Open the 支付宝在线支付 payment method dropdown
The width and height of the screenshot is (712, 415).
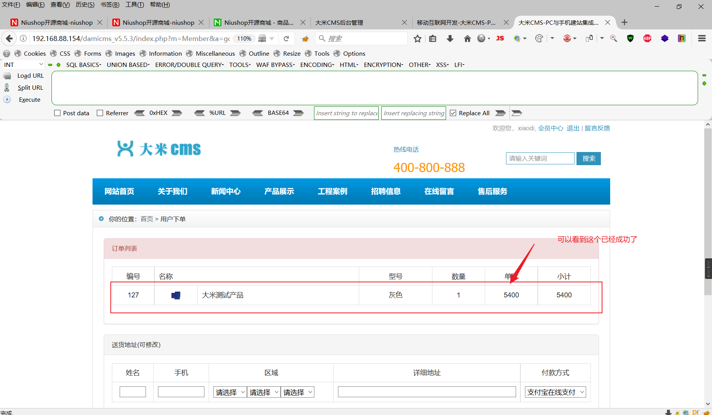point(555,392)
